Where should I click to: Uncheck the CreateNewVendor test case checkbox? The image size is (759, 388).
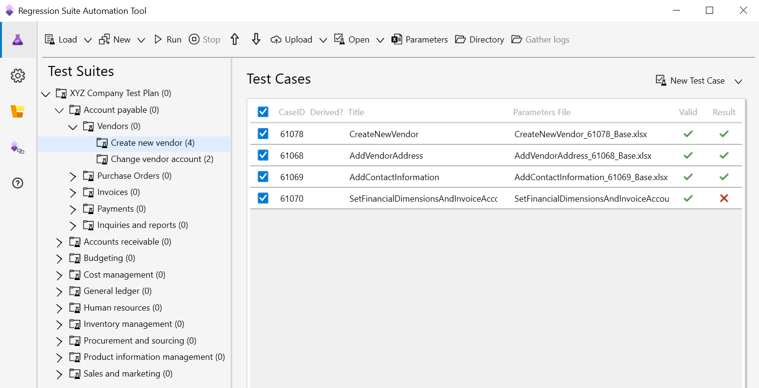coord(263,134)
